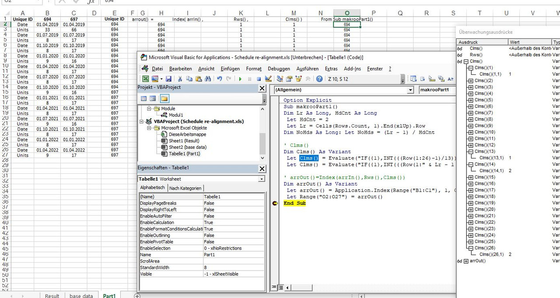Click the Find binoculars icon

[207, 79]
